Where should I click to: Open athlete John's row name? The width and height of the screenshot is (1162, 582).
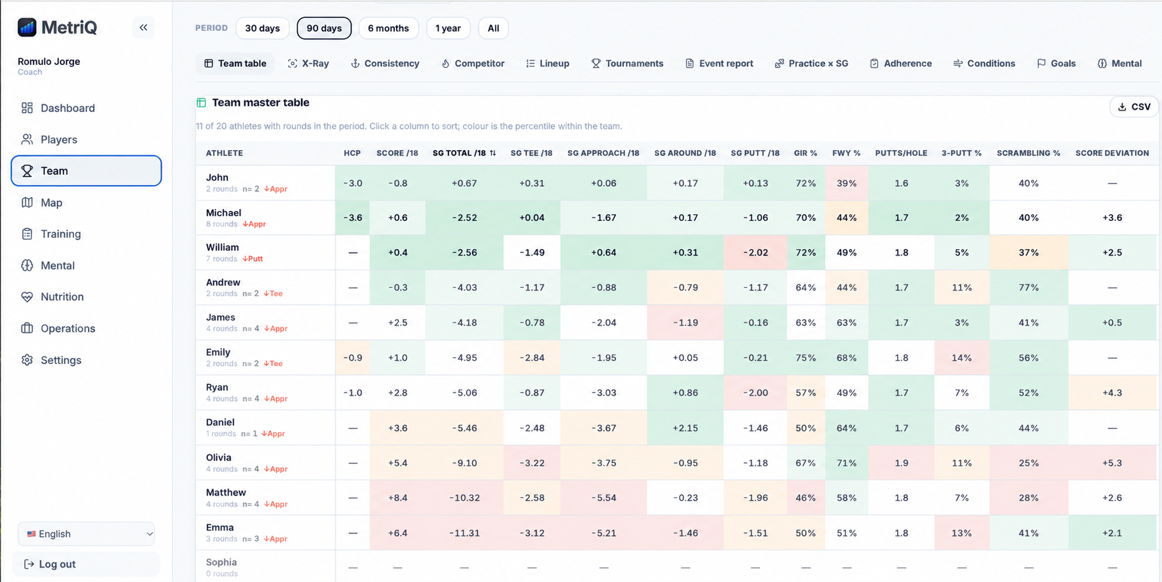coord(217,178)
